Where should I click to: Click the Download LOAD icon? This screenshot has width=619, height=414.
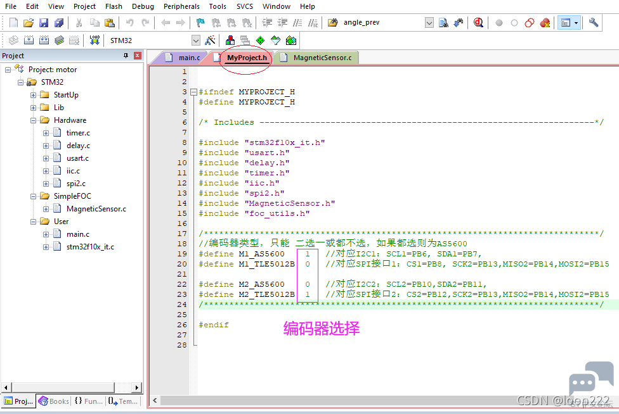(x=94, y=40)
